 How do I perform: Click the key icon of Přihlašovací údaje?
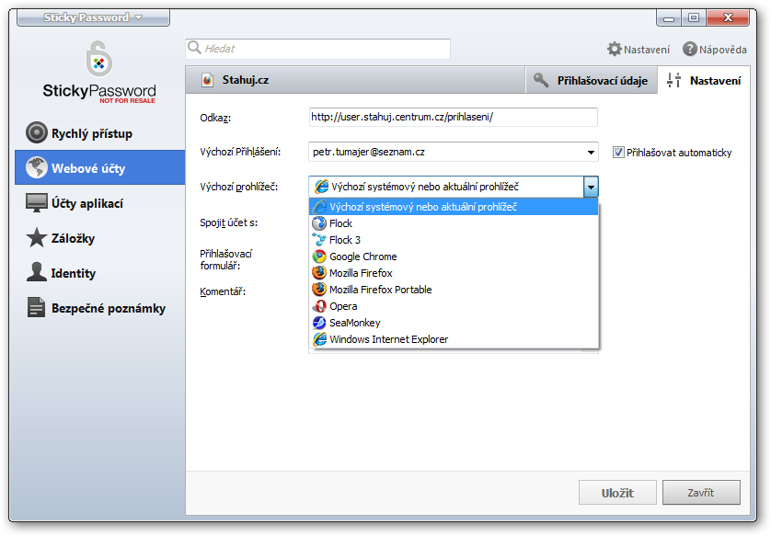[541, 80]
